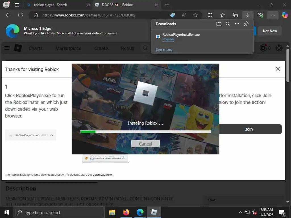Screen dimensions: 291x218
Task: Open the network tray icon
Action: click(248, 212)
